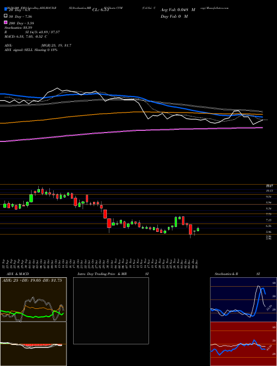Click the CL closing price label
The image size is (277, 366).
pos(101,10)
